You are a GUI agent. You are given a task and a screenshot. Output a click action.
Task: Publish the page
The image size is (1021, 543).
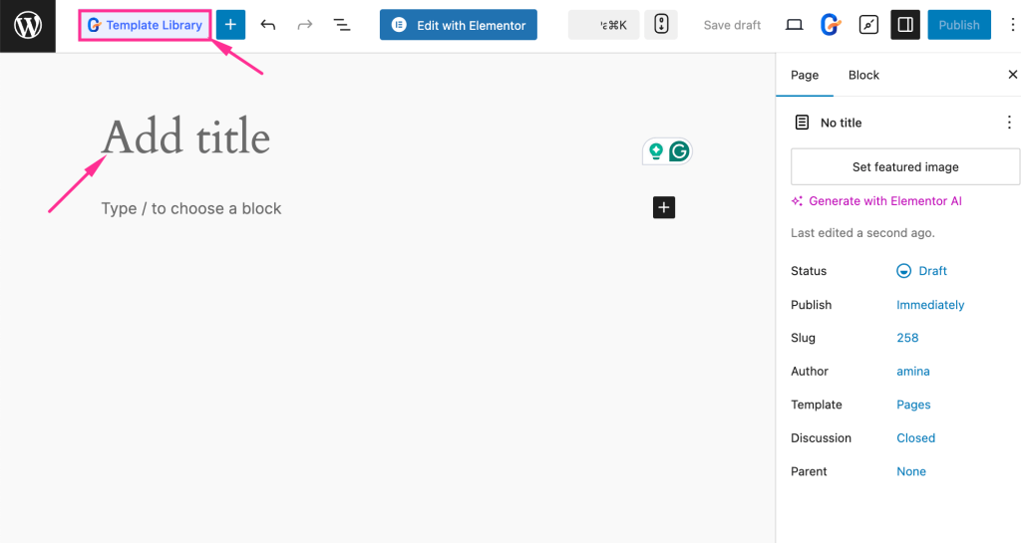[959, 25]
